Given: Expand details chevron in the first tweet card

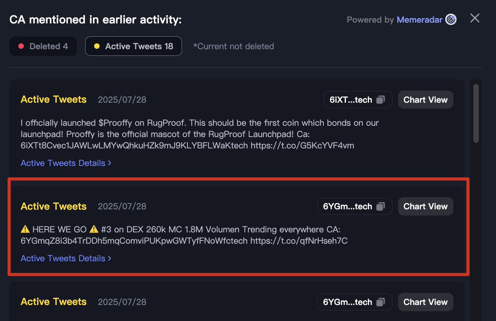Looking at the screenshot, I should (x=110, y=163).
